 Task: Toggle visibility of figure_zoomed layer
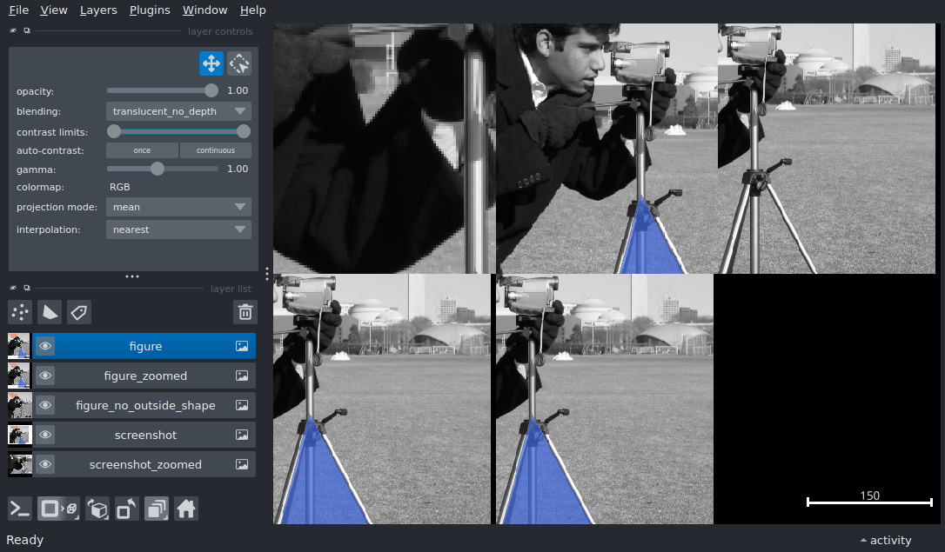(x=45, y=376)
